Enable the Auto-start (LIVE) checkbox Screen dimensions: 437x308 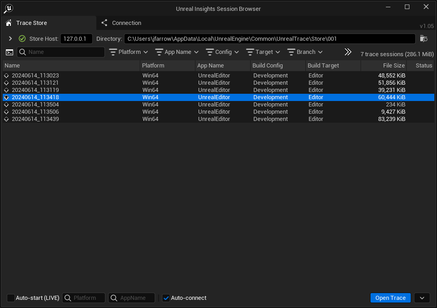tap(10, 298)
